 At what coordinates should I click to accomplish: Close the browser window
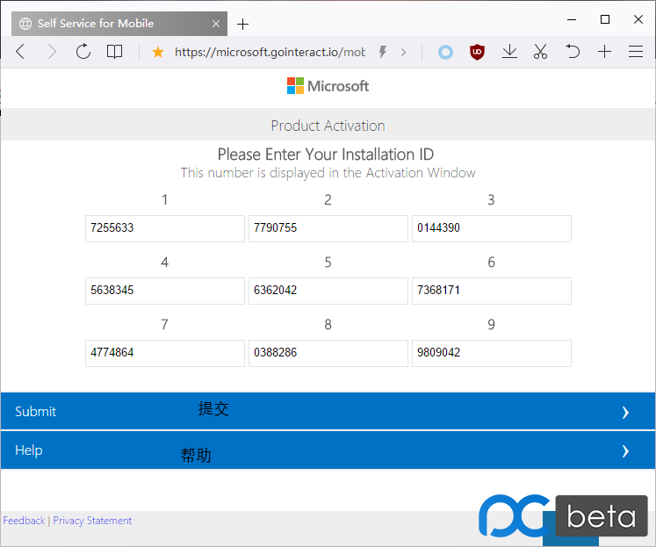pyautogui.click(x=638, y=19)
